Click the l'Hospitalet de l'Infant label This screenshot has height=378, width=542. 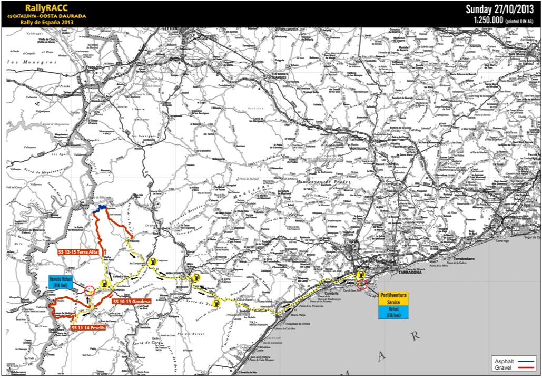point(297,324)
